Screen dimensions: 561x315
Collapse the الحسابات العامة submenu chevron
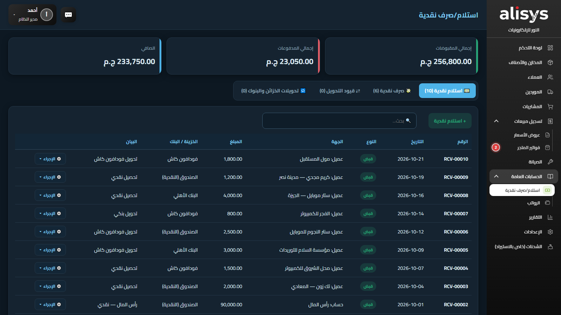[496, 176]
